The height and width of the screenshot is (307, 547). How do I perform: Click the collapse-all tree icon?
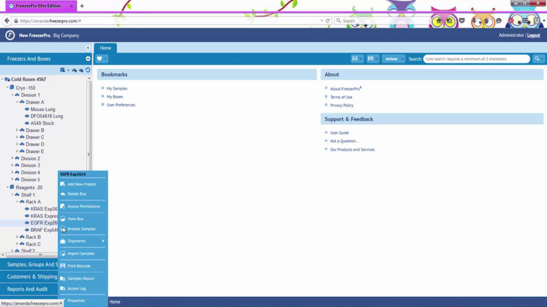click(x=81, y=70)
